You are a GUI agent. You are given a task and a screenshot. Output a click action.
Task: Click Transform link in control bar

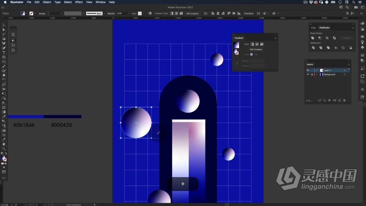coord(249,14)
